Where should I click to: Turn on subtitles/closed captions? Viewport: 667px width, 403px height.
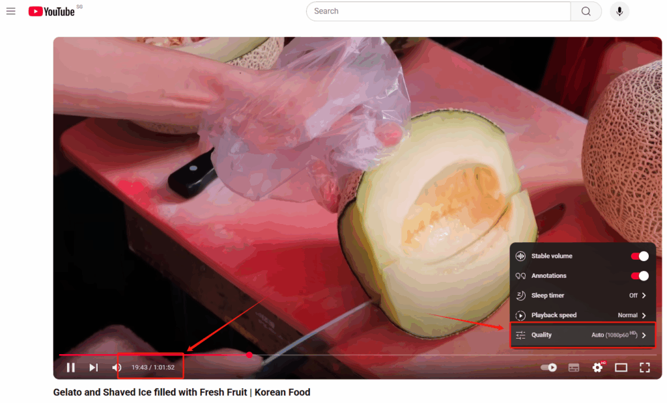[x=573, y=367]
